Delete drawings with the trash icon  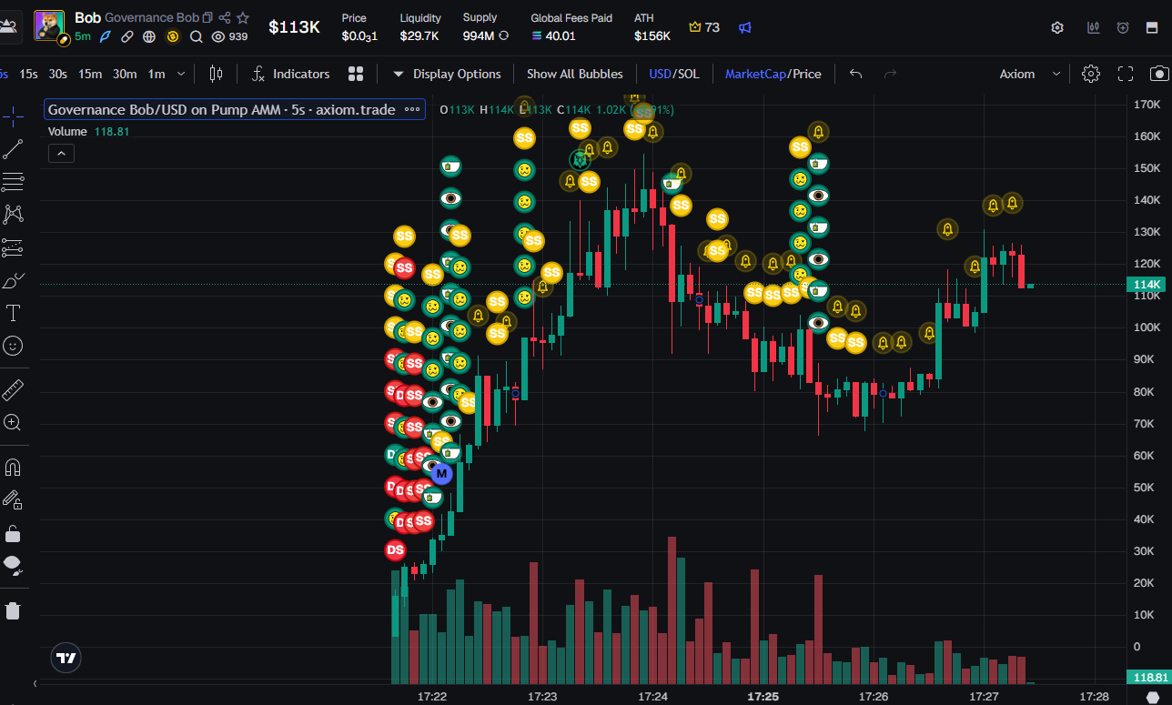click(13, 610)
